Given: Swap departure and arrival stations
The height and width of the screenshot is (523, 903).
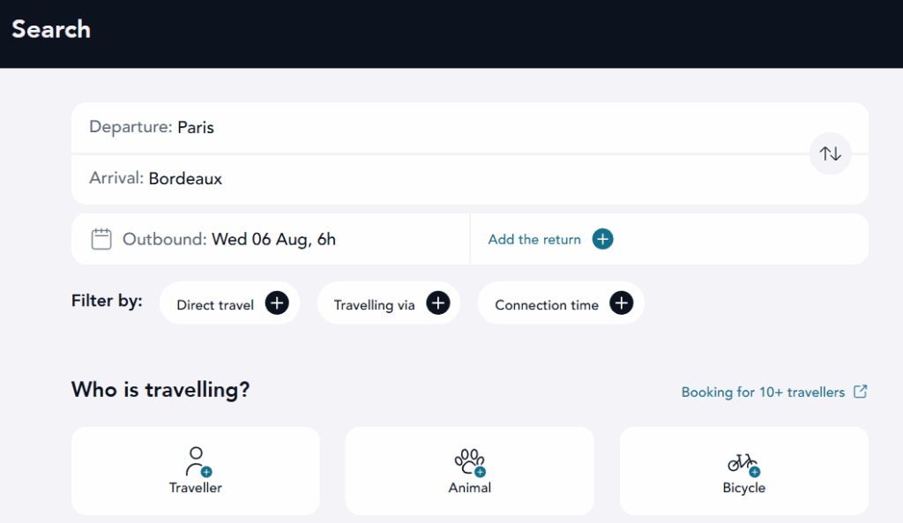Looking at the screenshot, I should pyautogui.click(x=830, y=153).
